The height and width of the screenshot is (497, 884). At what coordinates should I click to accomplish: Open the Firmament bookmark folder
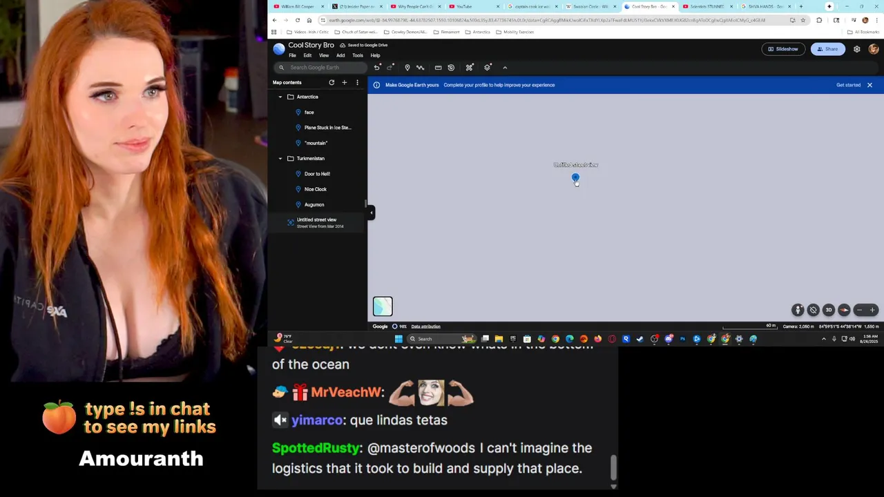point(446,32)
